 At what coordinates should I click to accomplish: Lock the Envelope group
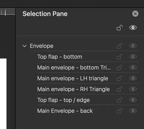[119, 46]
